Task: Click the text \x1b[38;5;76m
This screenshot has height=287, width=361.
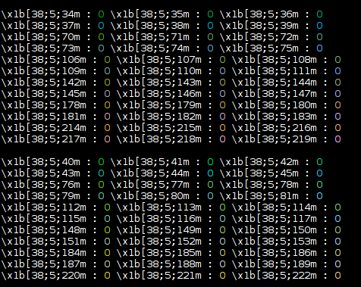Action: pos(41,185)
